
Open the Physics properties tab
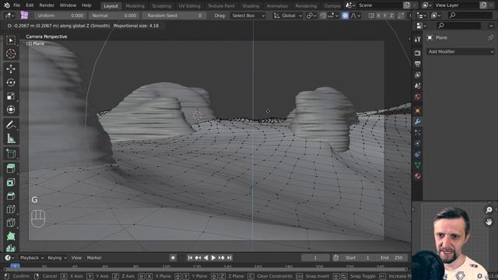coord(418,143)
